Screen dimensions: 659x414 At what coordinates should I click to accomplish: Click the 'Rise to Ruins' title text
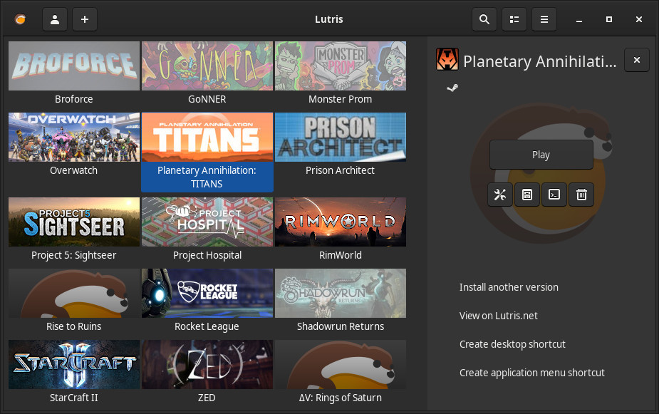click(x=74, y=326)
